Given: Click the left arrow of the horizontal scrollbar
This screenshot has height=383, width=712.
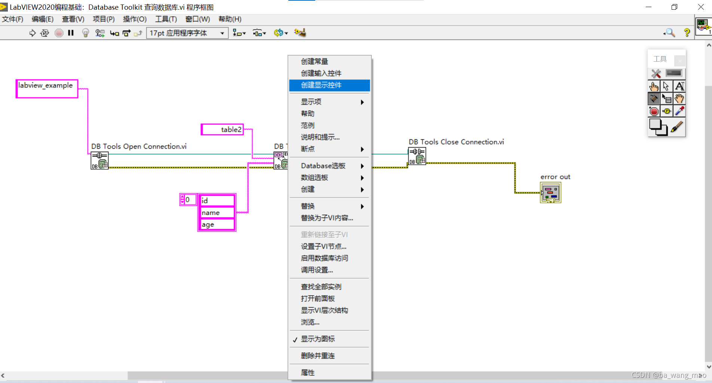Looking at the screenshot, I should tap(4, 376).
